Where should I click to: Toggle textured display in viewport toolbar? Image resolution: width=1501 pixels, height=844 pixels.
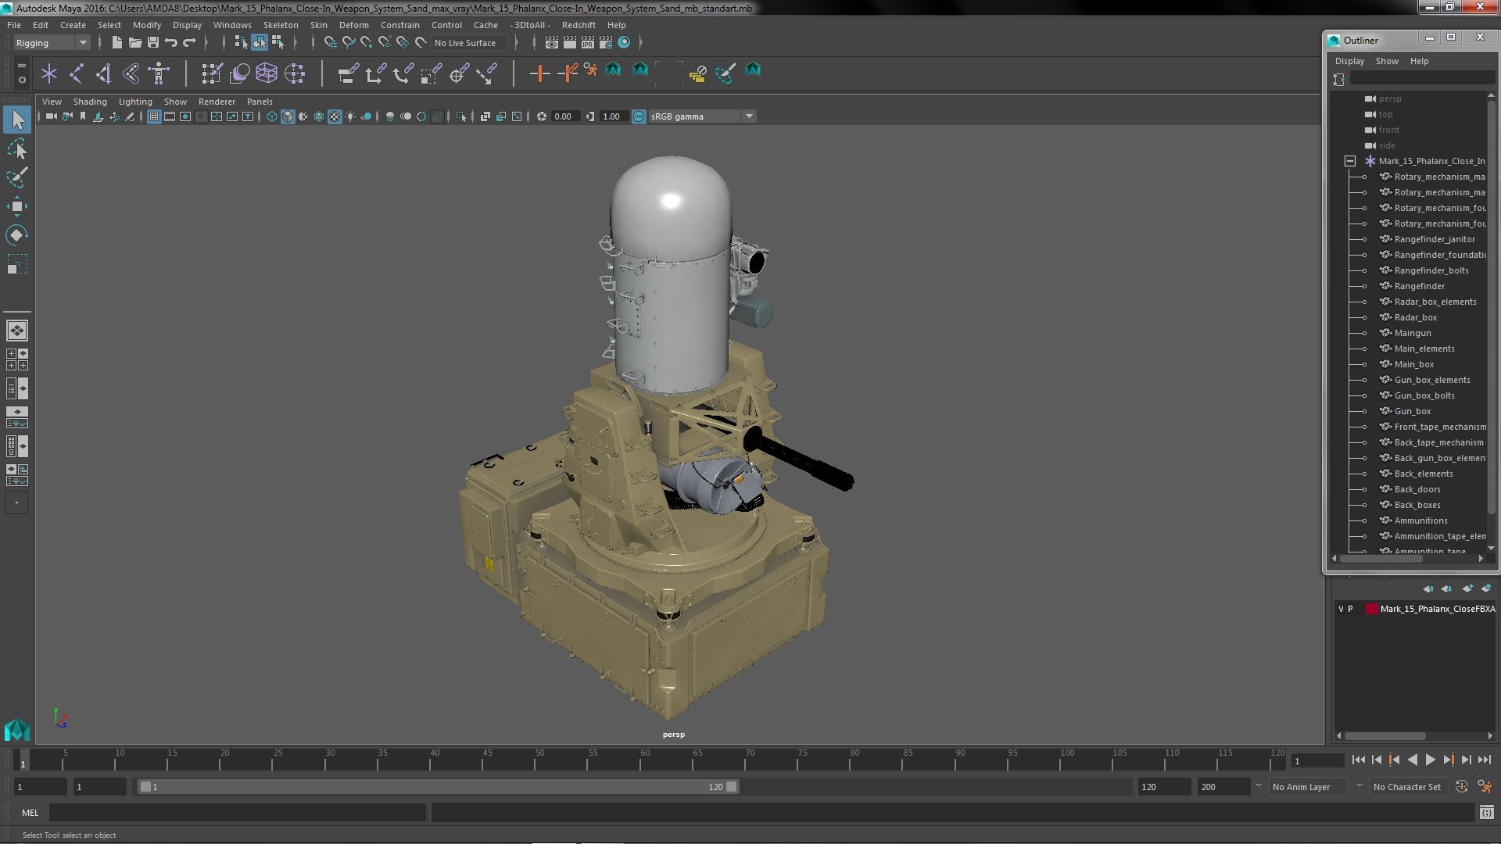click(335, 116)
